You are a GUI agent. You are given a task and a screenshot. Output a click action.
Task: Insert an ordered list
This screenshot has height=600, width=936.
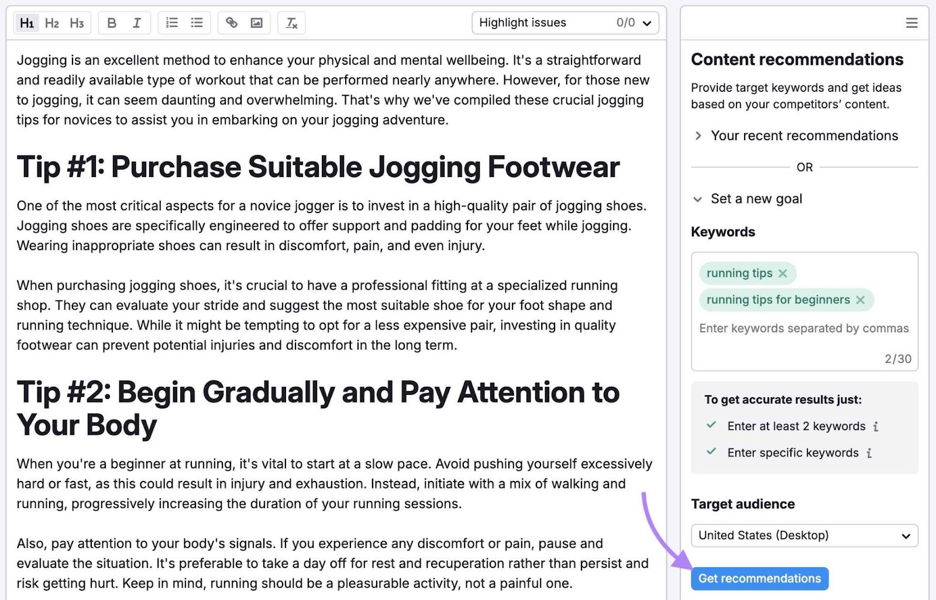(x=171, y=23)
